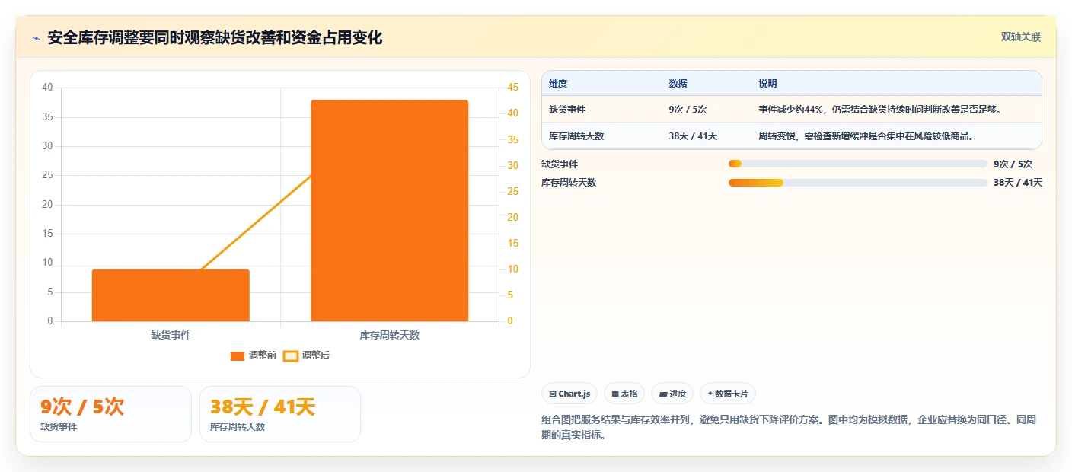Click the yellow 调整后 legend color box

coord(290,356)
